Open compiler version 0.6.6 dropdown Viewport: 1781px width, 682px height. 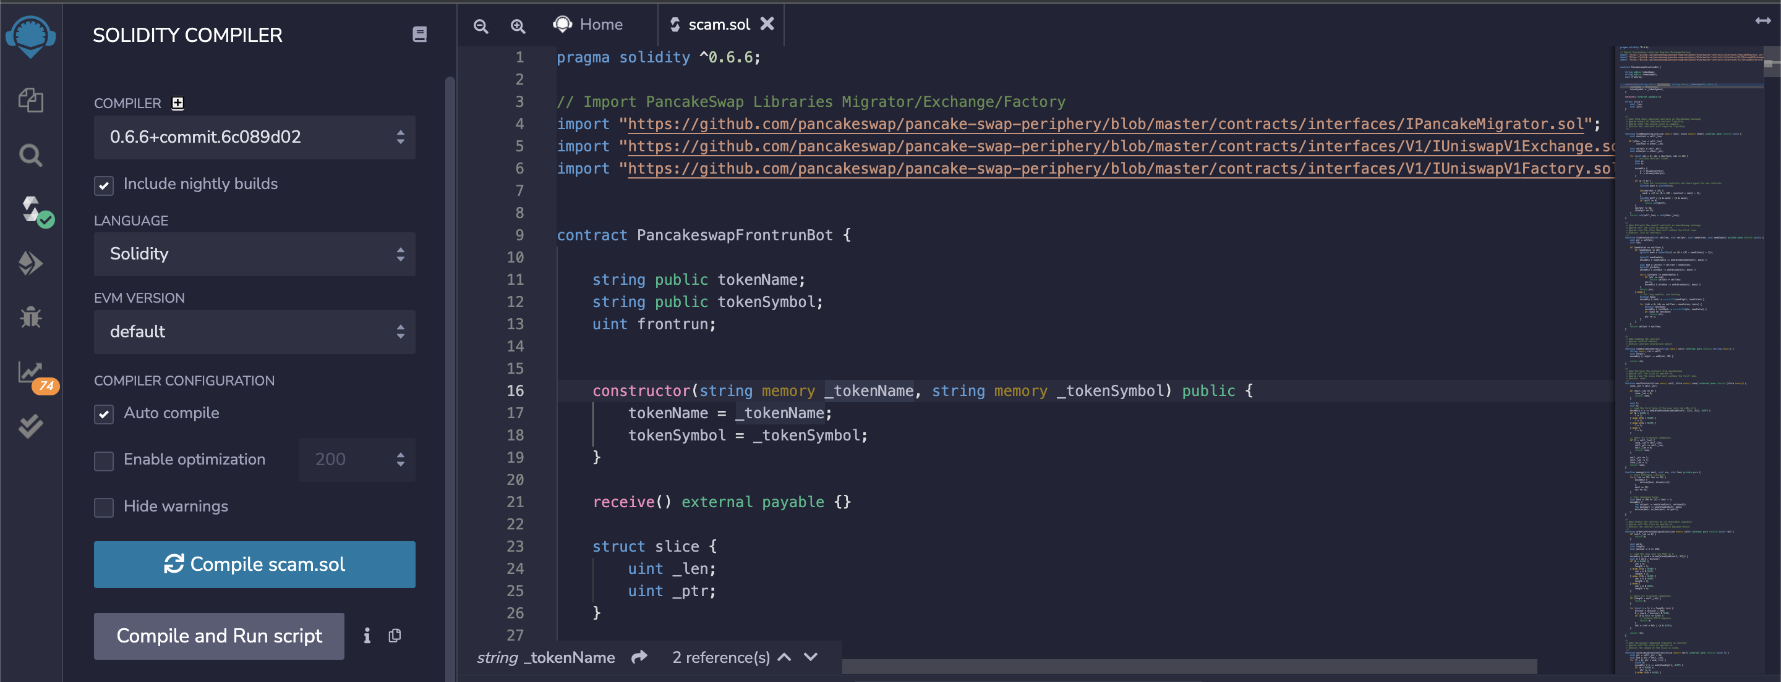(x=254, y=137)
